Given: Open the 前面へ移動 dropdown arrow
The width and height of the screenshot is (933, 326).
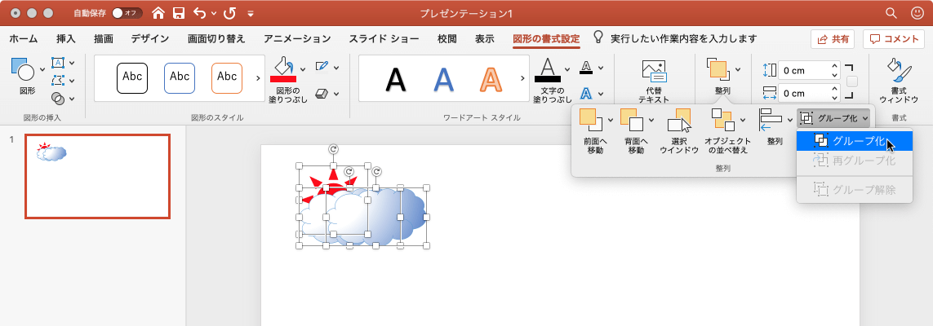Looking at the screenshot, I should pyautogui.click(x=610, y=120).
